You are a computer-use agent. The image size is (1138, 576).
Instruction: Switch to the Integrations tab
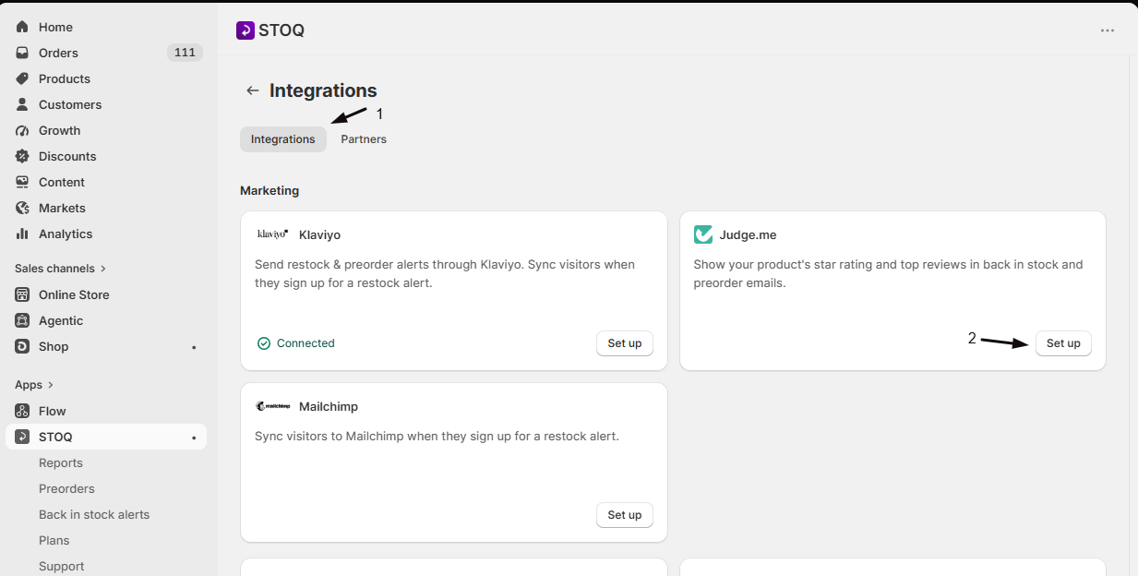(x=283, y=139)
